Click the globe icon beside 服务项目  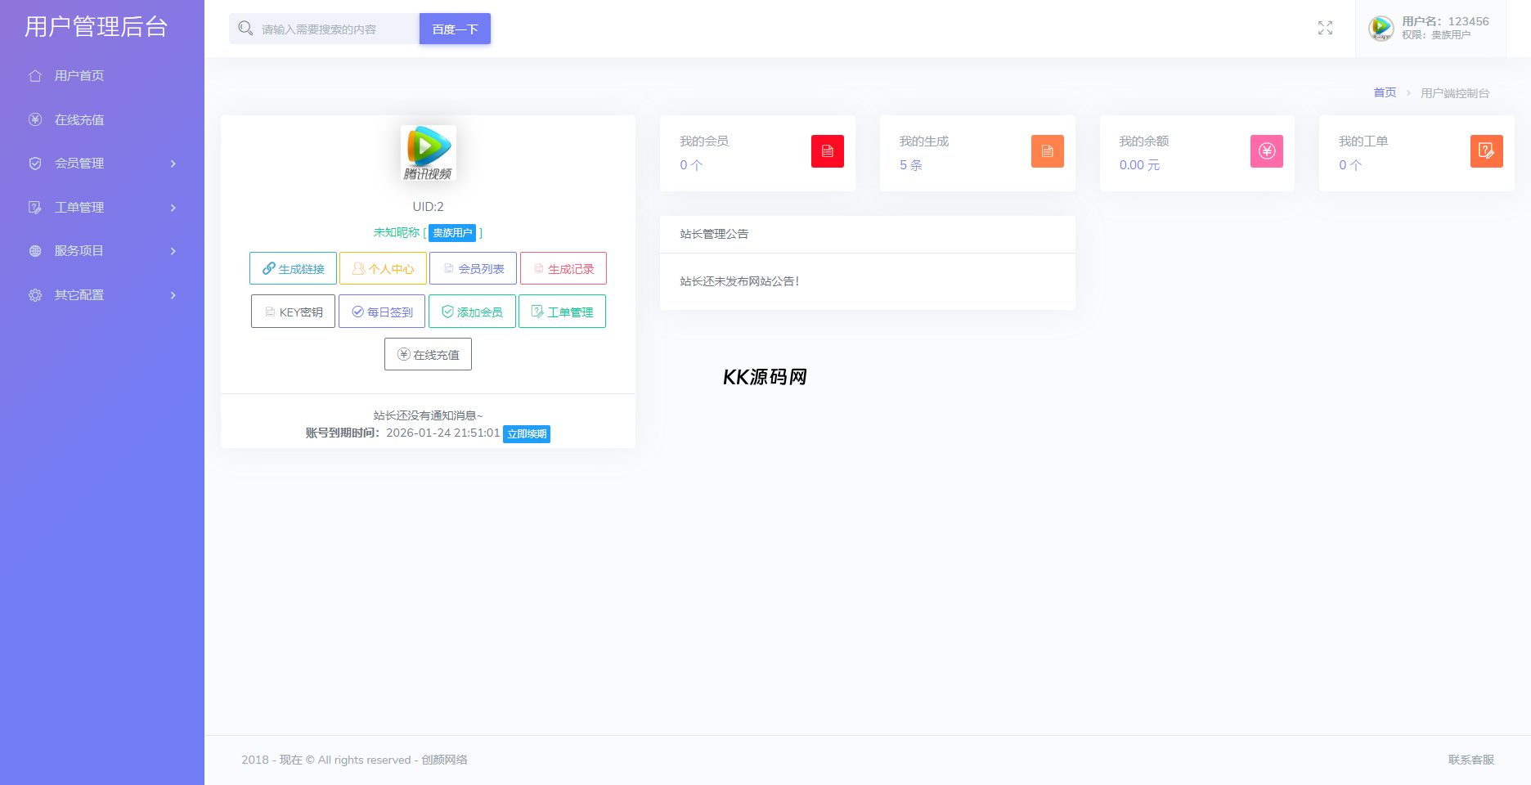point(34,250)
